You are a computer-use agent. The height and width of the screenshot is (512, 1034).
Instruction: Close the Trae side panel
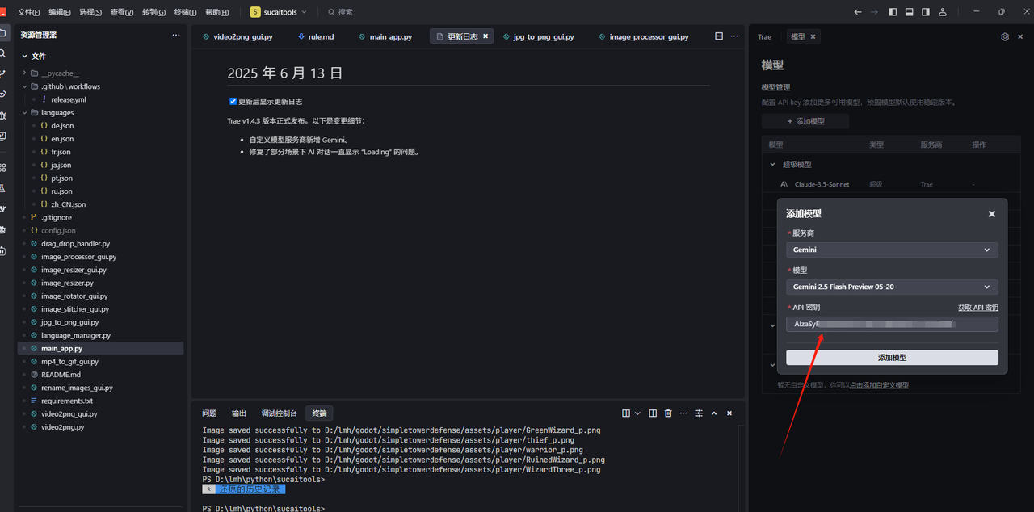click(1022, 36)
